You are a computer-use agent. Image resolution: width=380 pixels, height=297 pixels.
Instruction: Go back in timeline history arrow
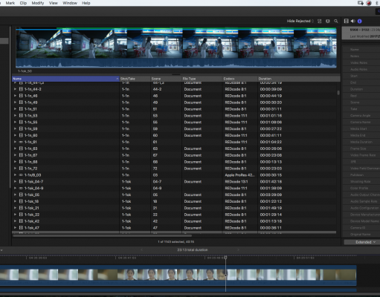pos(142,249)
